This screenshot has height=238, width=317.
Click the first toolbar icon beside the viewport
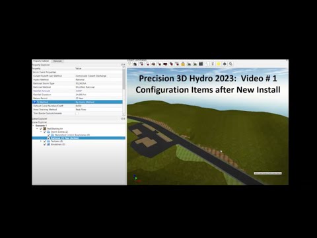tap(129, 64)
